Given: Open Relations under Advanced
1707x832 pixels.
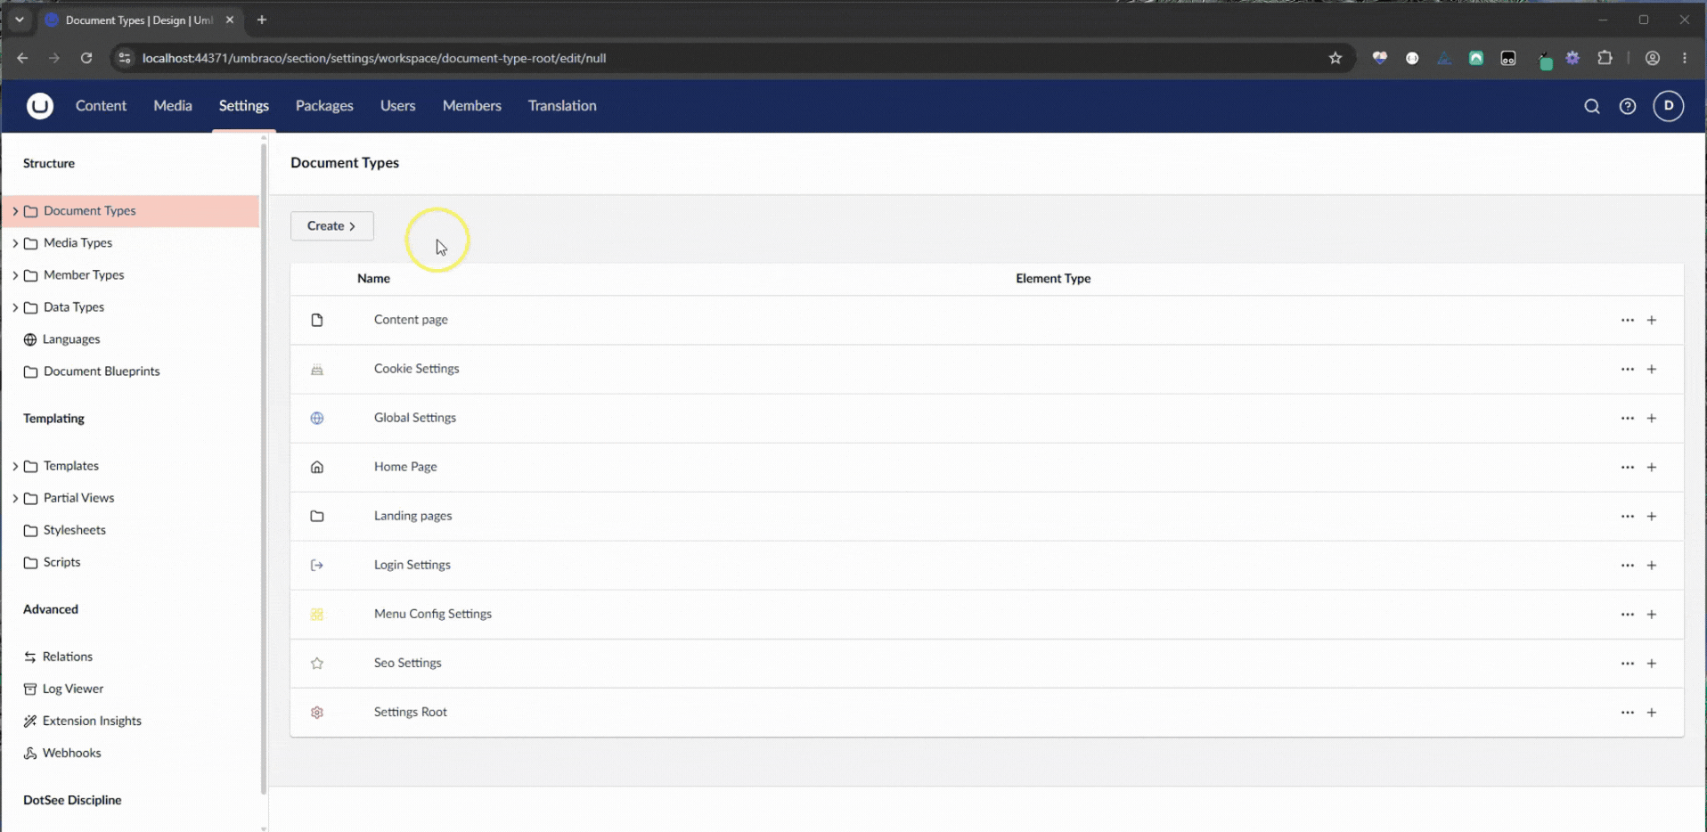Looking at the screenshot, I should [x=68, y=657].
